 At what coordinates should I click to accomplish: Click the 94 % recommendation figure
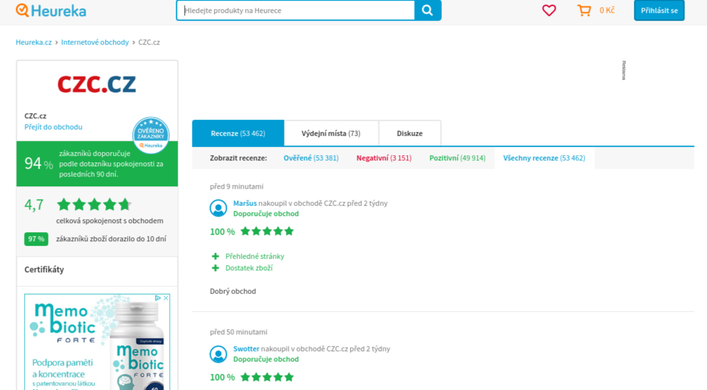coord(39,163)
